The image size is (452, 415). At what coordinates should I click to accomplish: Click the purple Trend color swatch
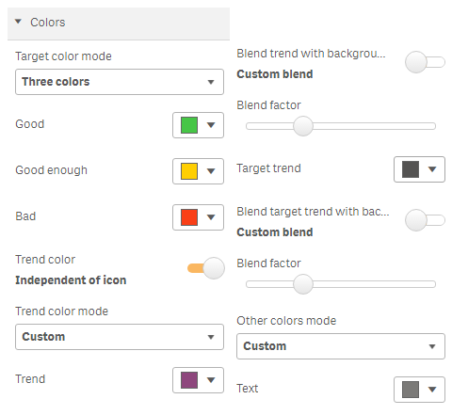tap(189, 380)
